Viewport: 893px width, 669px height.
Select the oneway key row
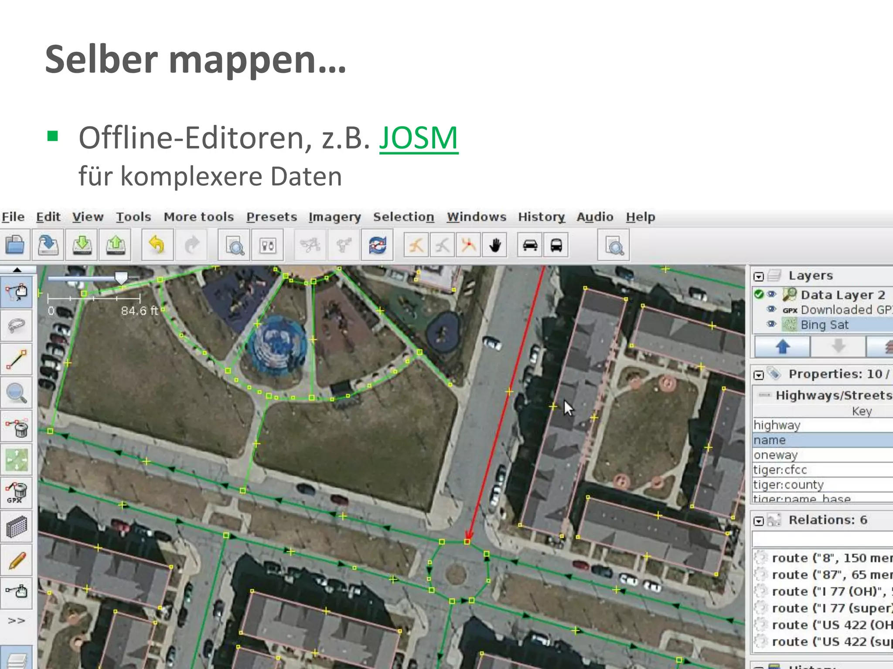[x=823, y=455]
